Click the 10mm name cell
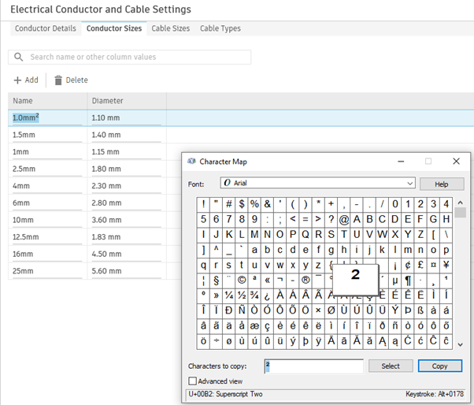Screen dimensions: 474x405 tap(47, 220)
